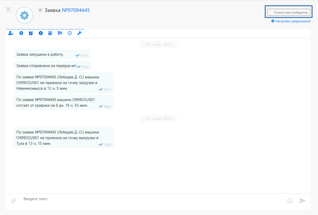Attach a file with the paperclip
This screenshot has width=318, height=215.
tap(13, 201)
